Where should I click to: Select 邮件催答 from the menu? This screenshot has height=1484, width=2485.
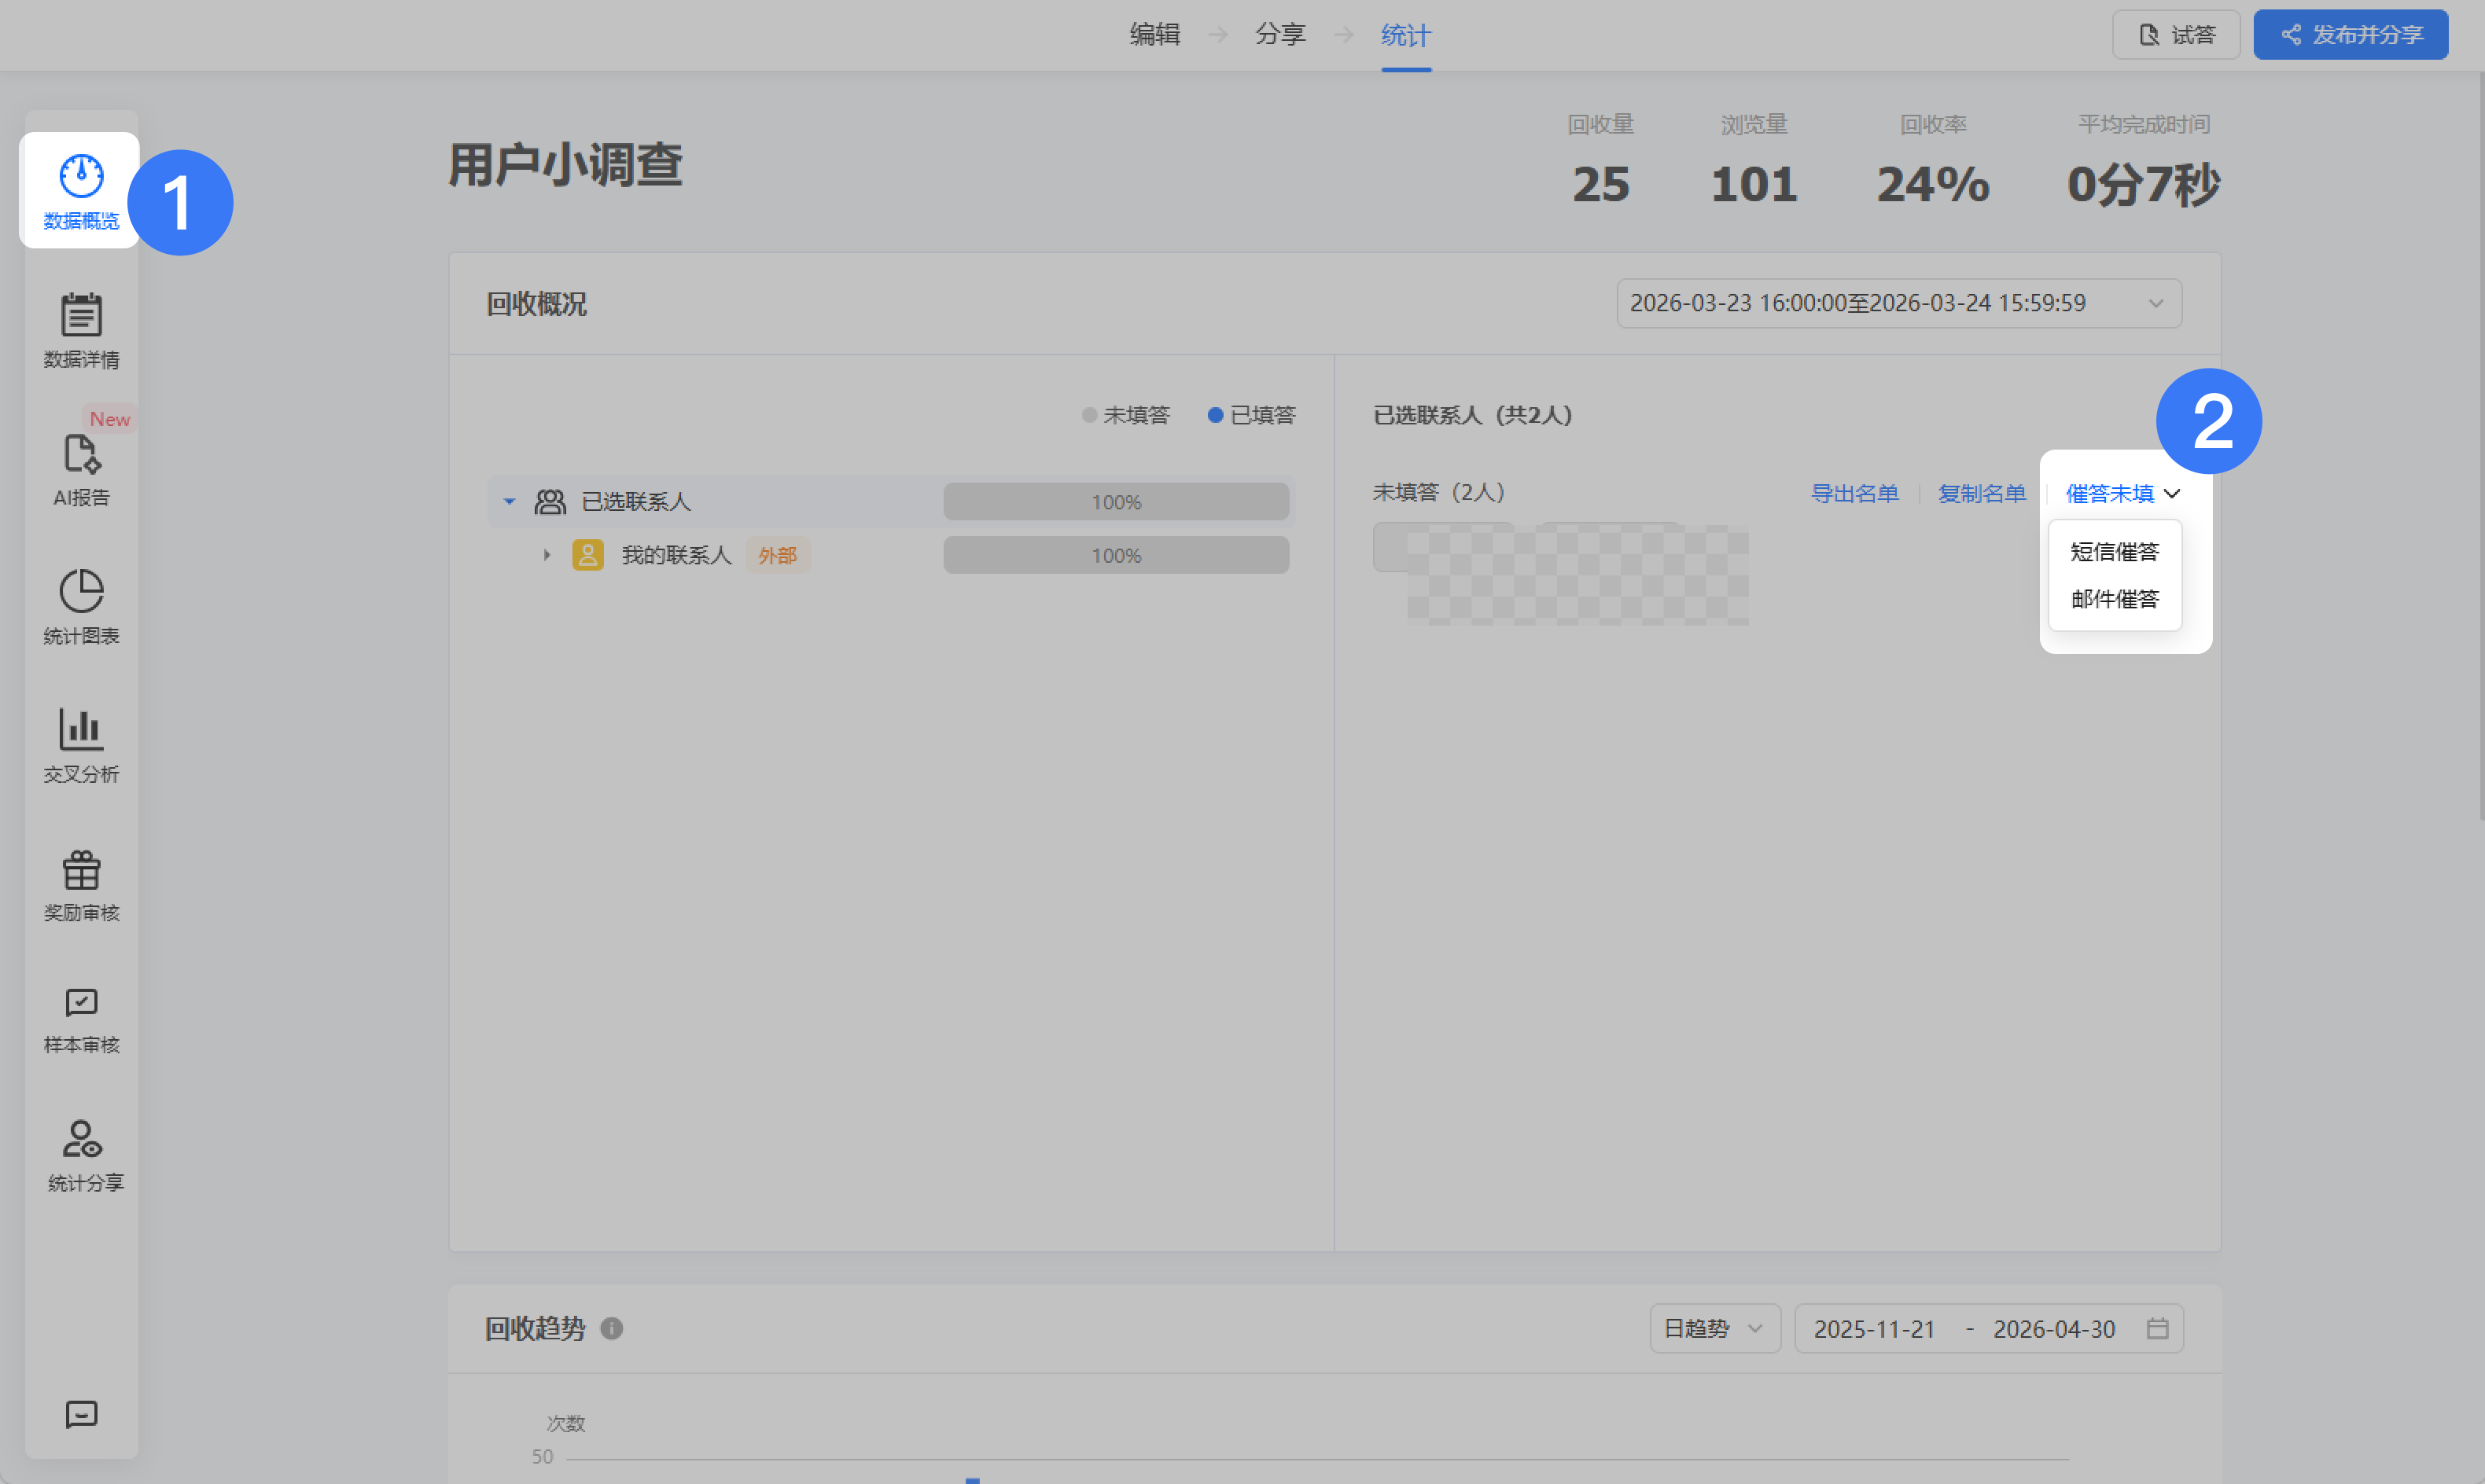click(x=2114, y=599)
